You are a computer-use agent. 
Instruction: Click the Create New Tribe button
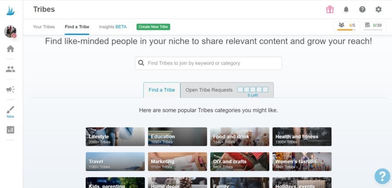click(x=153, y=27)
